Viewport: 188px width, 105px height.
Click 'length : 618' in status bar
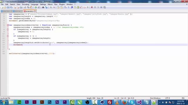[x=91, y=98]
